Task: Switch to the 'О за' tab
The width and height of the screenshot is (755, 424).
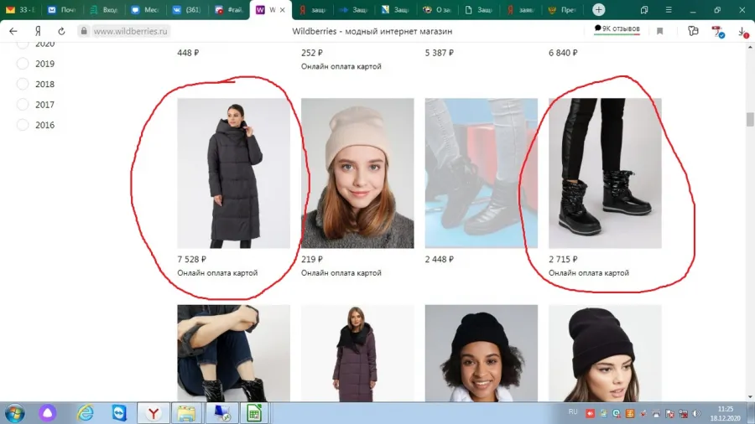Action: click(437, 9)
